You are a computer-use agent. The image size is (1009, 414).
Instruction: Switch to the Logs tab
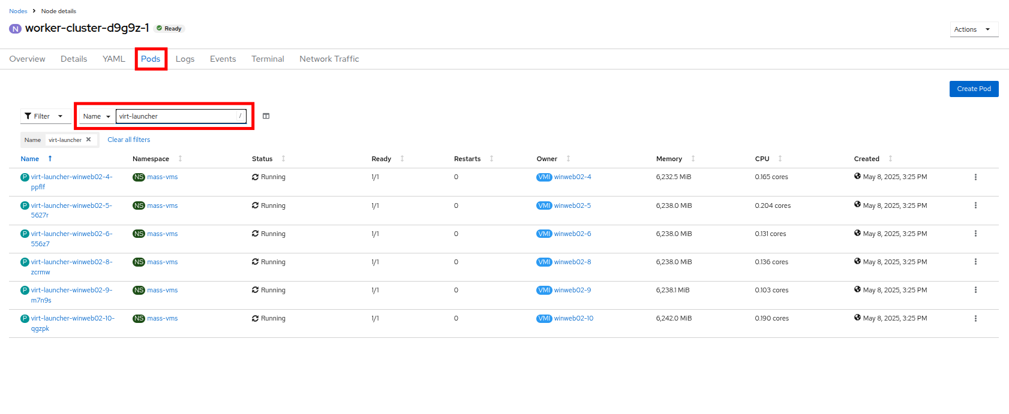point(185,59)
